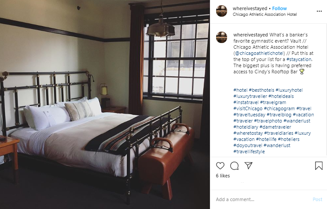Open comments via the speech bubble icon
The image size is (327, 209).
pyautogui.click(x=234, y=166)
